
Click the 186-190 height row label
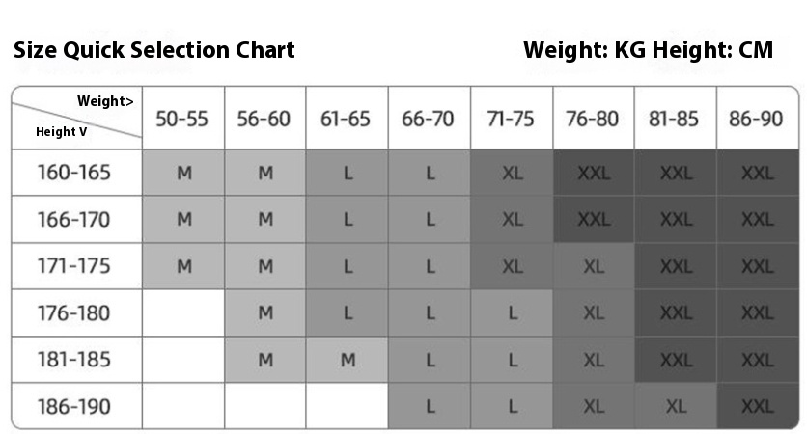(x=75, y=406)
